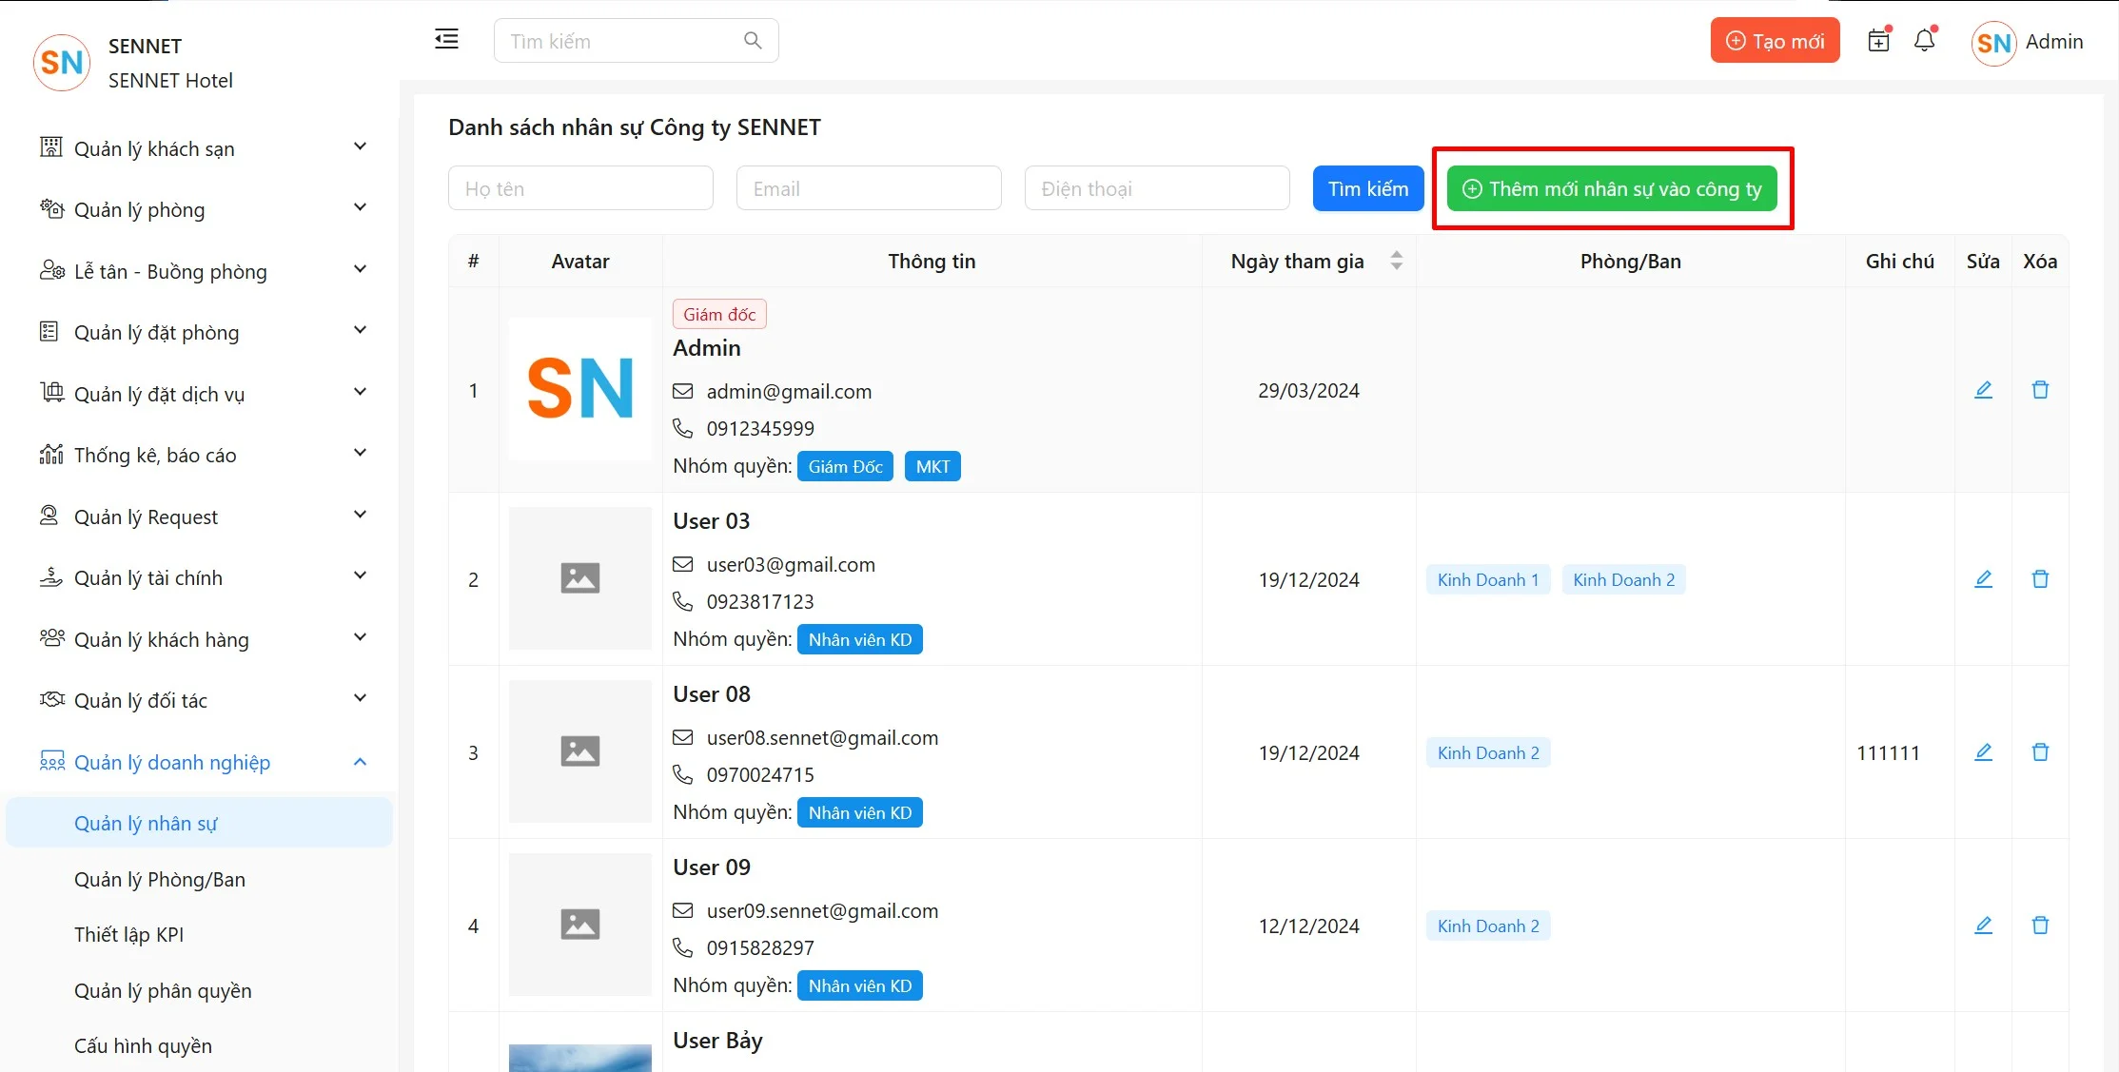Click the blue Tìm kiếm button
Viewport: 2119px width, 1072px height.
[1367, 188]
